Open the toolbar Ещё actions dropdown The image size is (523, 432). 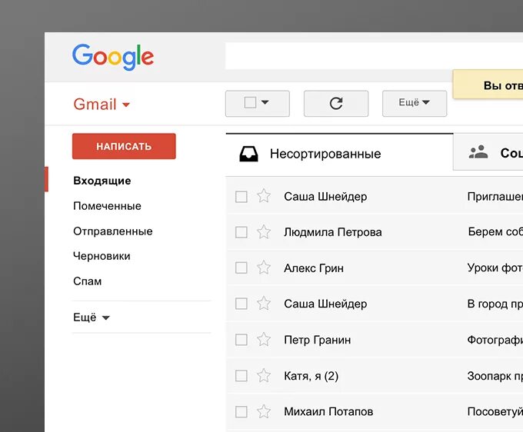pyautogui.click(x=415, y=103)
